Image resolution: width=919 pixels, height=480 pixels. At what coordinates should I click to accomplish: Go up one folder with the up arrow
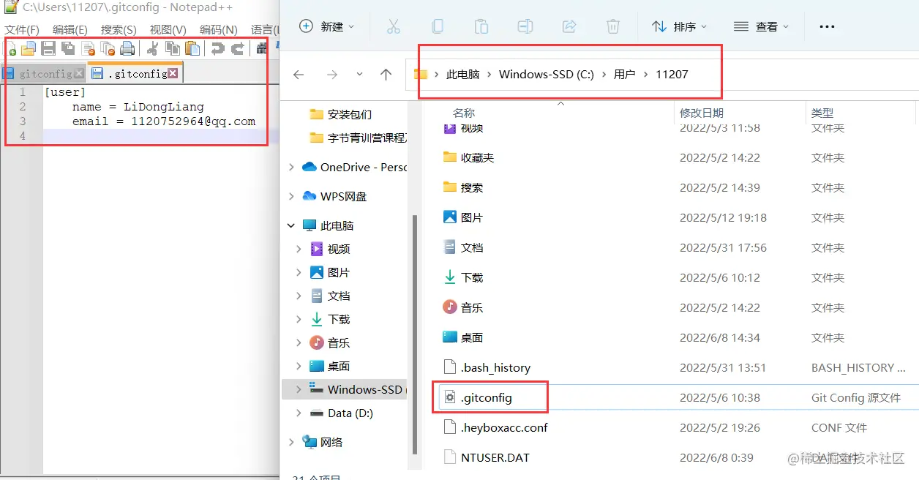point(386,74)
